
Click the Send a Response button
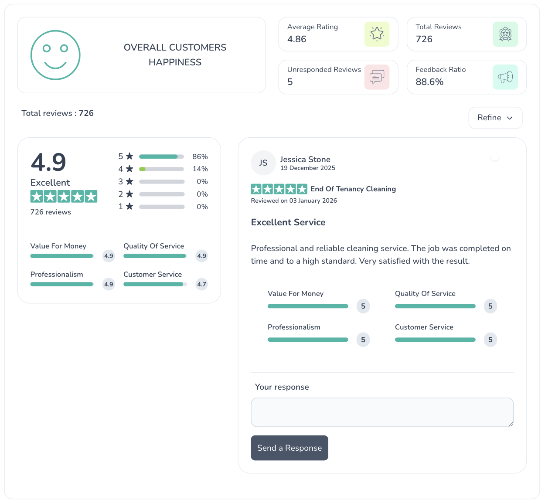tap(290, 448)
